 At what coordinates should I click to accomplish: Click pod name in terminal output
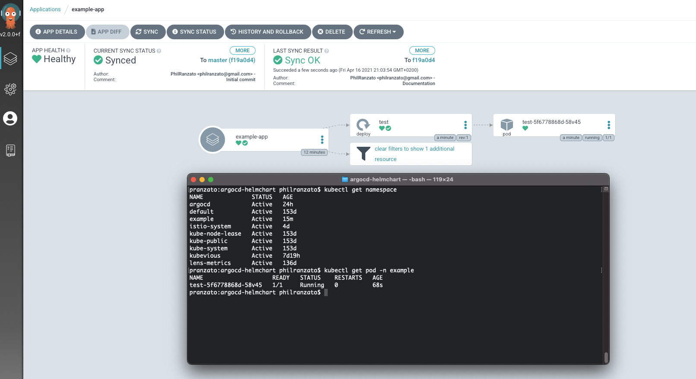[x=226, y=285]
